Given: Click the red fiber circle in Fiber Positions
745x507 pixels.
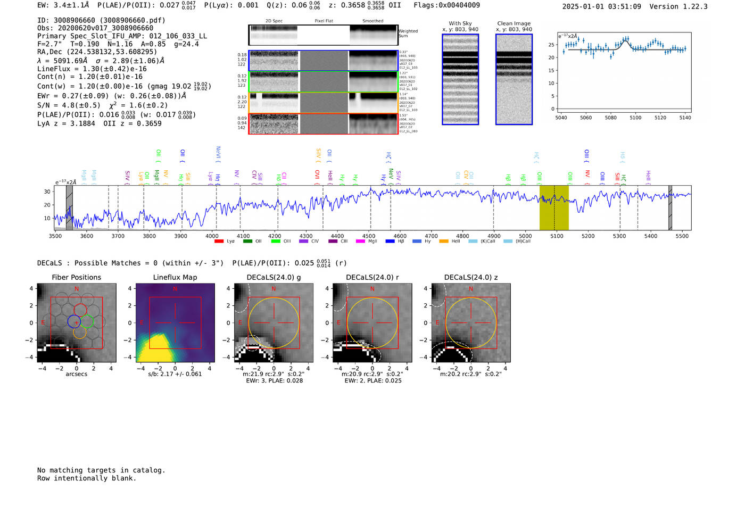Looking at the screenshot, I should [80, 310].
